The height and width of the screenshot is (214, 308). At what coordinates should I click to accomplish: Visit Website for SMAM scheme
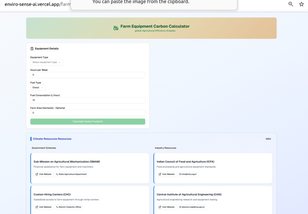(44, 174)
